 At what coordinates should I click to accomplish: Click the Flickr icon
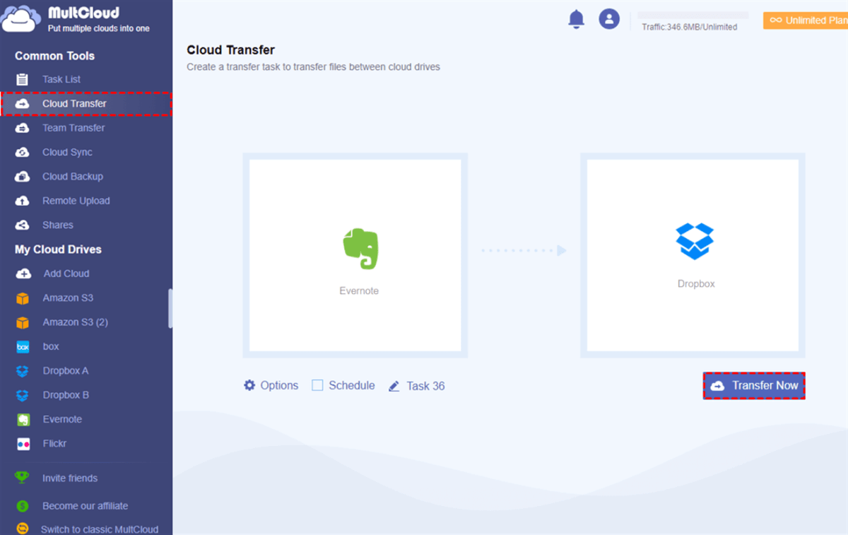coord(23,444)
